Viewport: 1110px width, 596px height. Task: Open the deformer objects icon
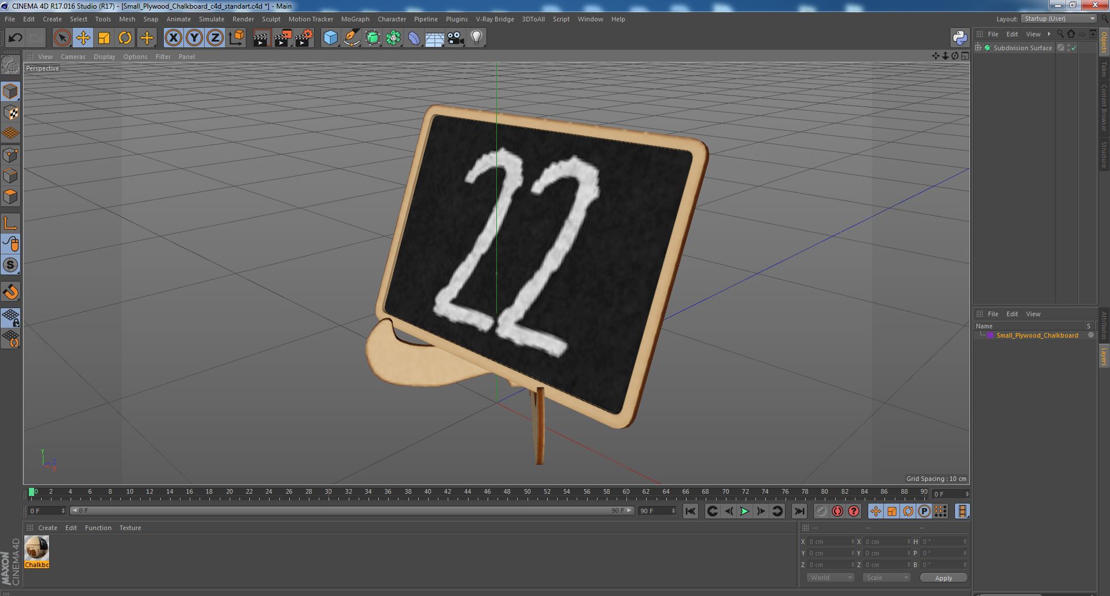pyautogui.click(x=414, y=38)
